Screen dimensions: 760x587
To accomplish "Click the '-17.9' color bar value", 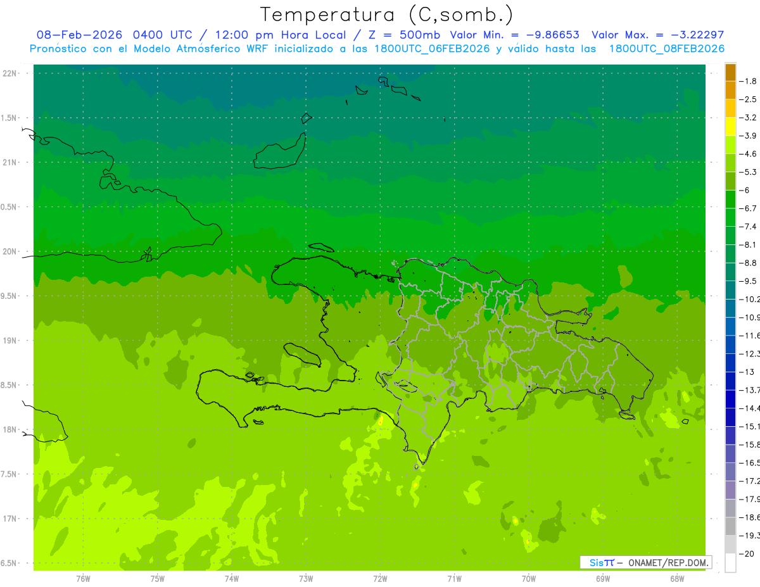I will click(x=750, y=499).
